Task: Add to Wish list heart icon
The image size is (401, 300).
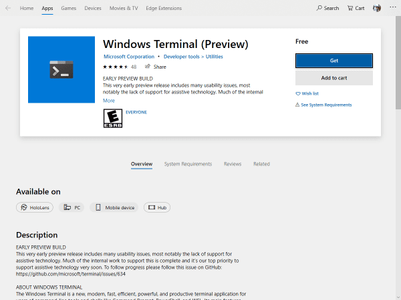Action: click(x=298, y=93)
